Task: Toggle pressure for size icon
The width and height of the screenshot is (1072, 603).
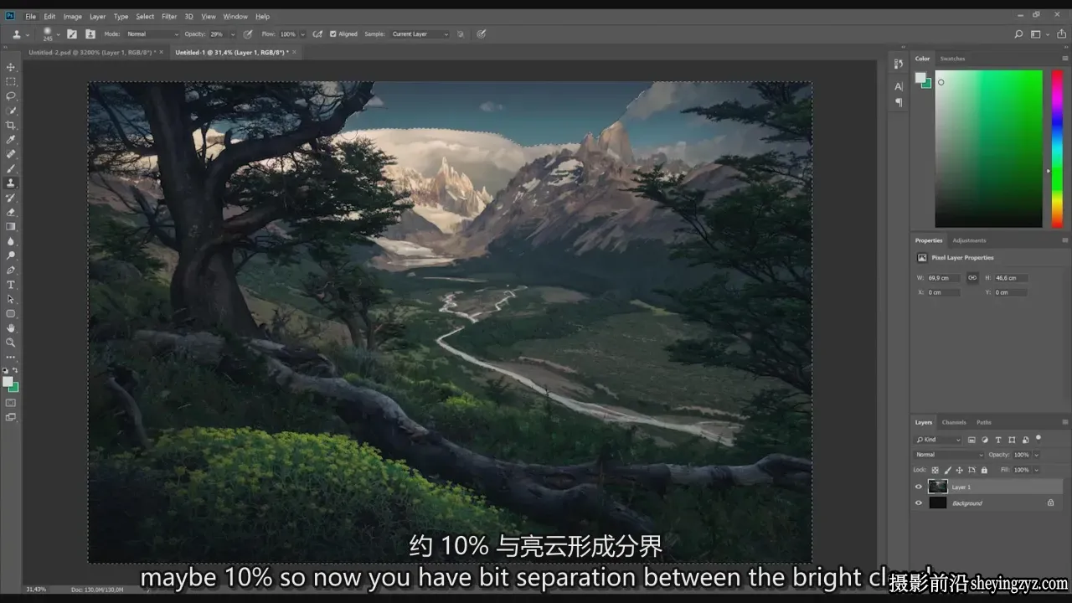Action: tap(482, 34)
